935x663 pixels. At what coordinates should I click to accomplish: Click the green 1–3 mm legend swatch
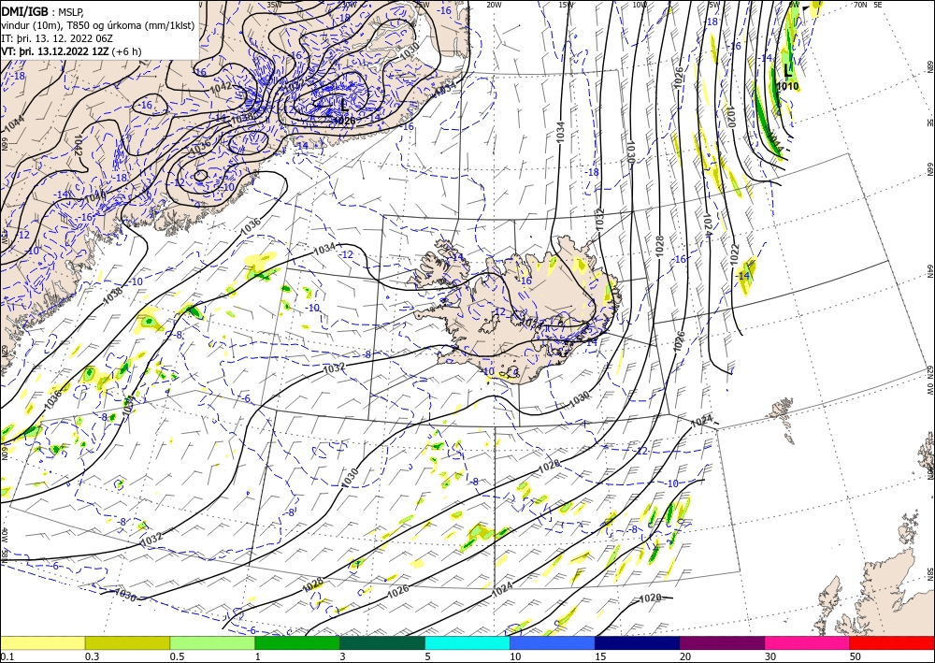pyautogui.click(x=297, y=642)
